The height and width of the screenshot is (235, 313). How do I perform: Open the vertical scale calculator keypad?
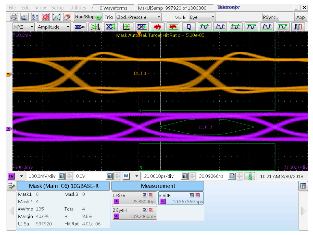[x=62, y=176]
